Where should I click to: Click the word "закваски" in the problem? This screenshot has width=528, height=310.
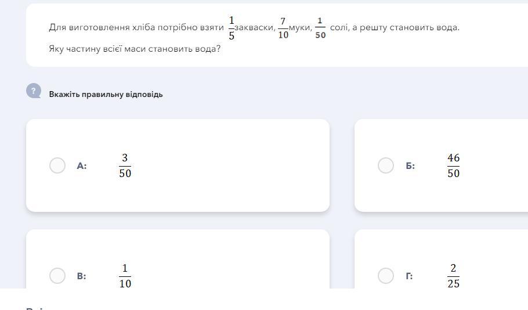(x=255, y=27)
